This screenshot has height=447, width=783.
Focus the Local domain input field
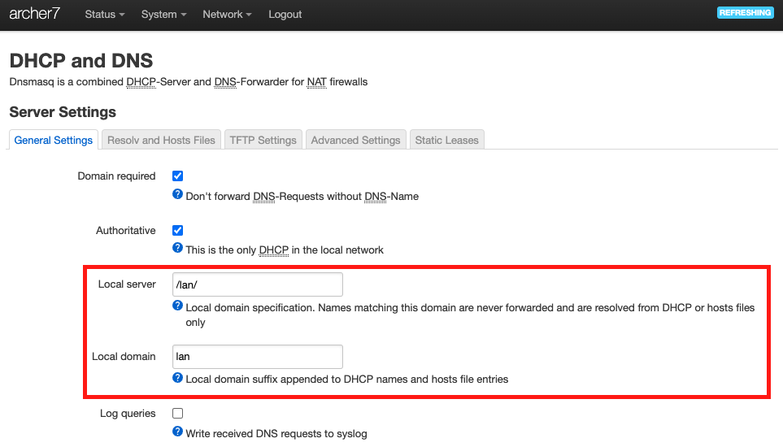point(258,357)
